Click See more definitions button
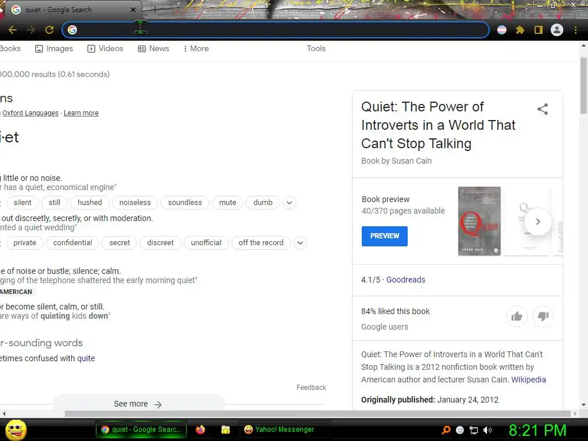Screen dimensions: 588x441 pyautogui.click(x=138, y=404)
